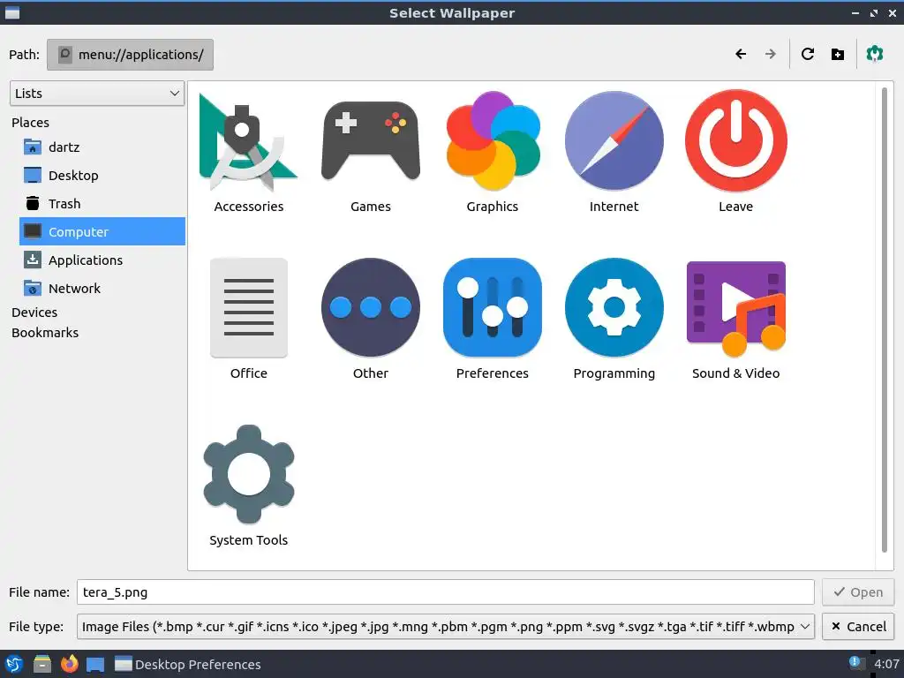
Task: Click the file list vertical scrollbar
Action: pos(885,320)
